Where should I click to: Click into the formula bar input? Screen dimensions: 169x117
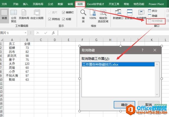[x=114, y=33]
